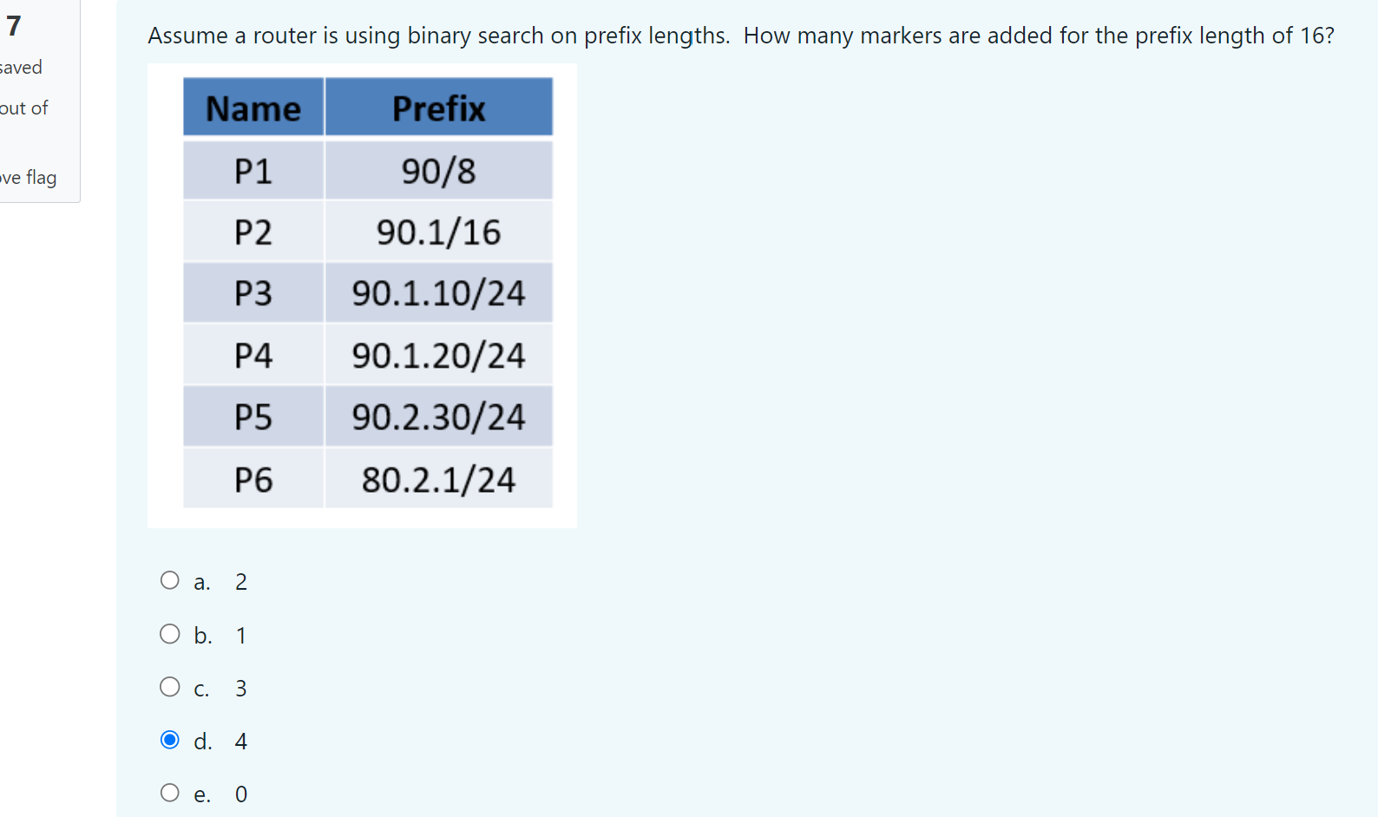Click the Name column header
1378x817 pixels.
253,107
